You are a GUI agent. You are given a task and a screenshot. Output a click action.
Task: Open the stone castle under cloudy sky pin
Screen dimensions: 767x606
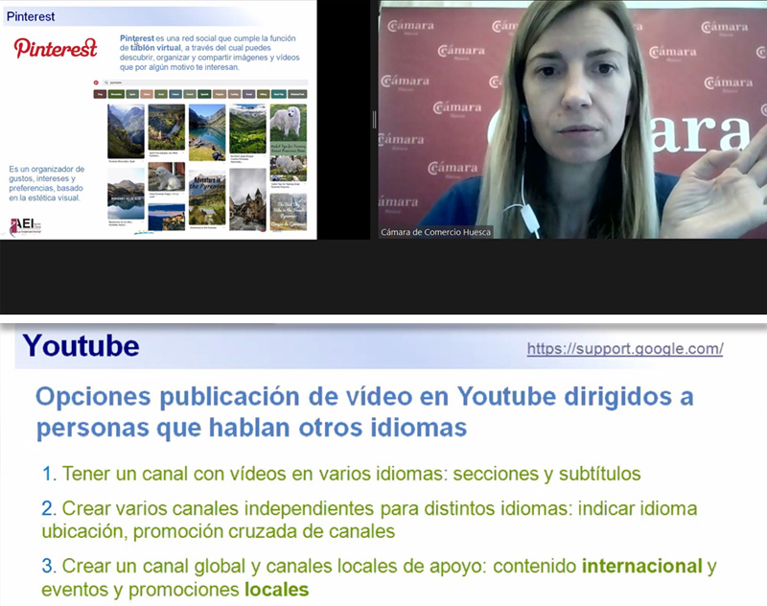[x=247, y=199]
